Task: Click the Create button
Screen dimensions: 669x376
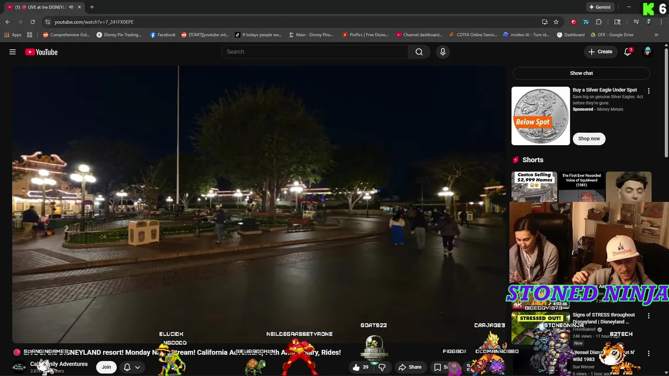Action: (600, 52)
